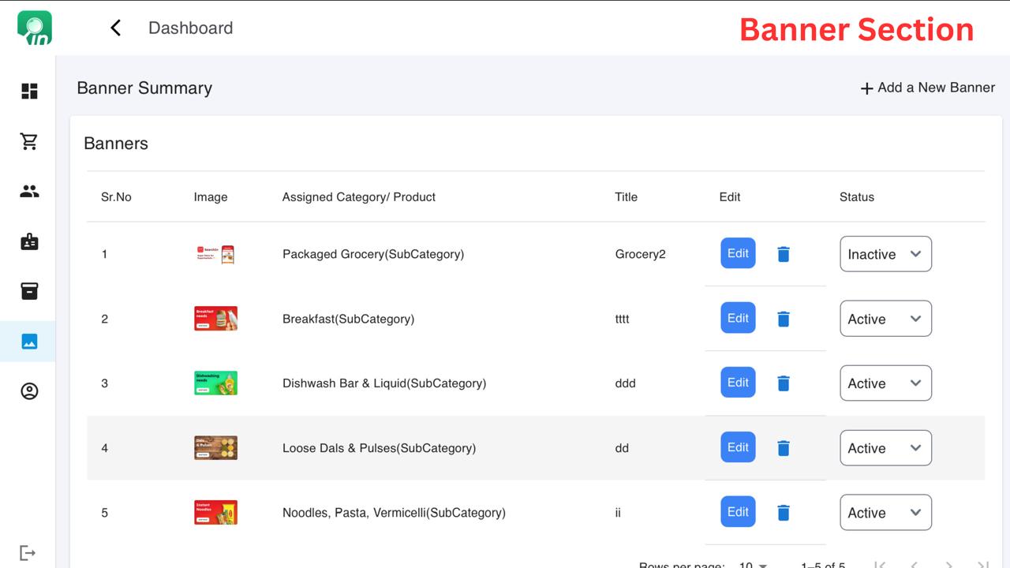Viewport: 1010px width, 568px height.
Task: Open the shopping cart orders icon
Action: coord(29,141)
